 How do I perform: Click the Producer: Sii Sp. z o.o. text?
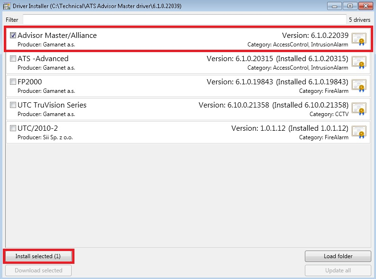(x=45, y=137)
